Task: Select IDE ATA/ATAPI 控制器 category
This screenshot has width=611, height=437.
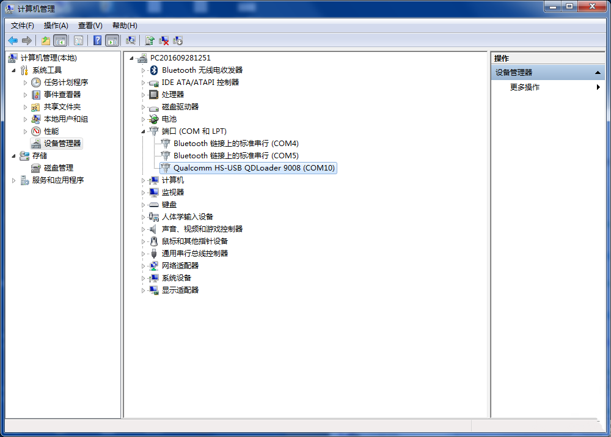Action: [200, 83]
